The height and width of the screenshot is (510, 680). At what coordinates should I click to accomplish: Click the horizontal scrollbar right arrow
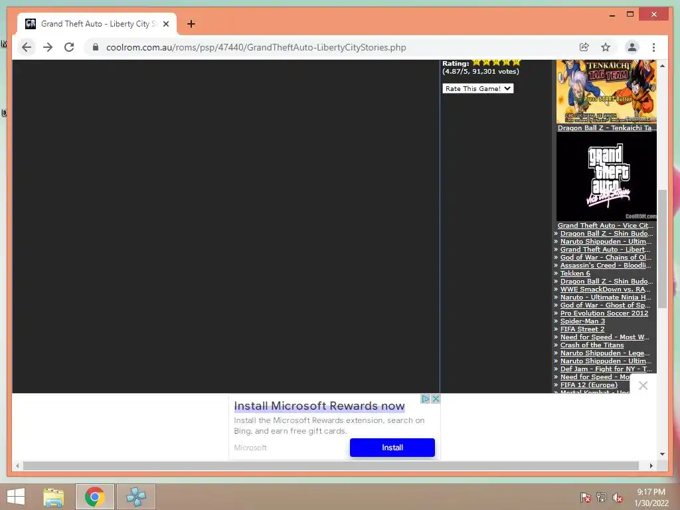(651, 466)
